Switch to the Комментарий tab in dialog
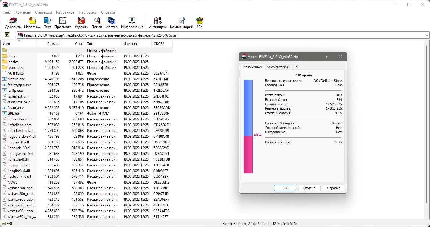The image size is (430, 227). click(277, 67)
